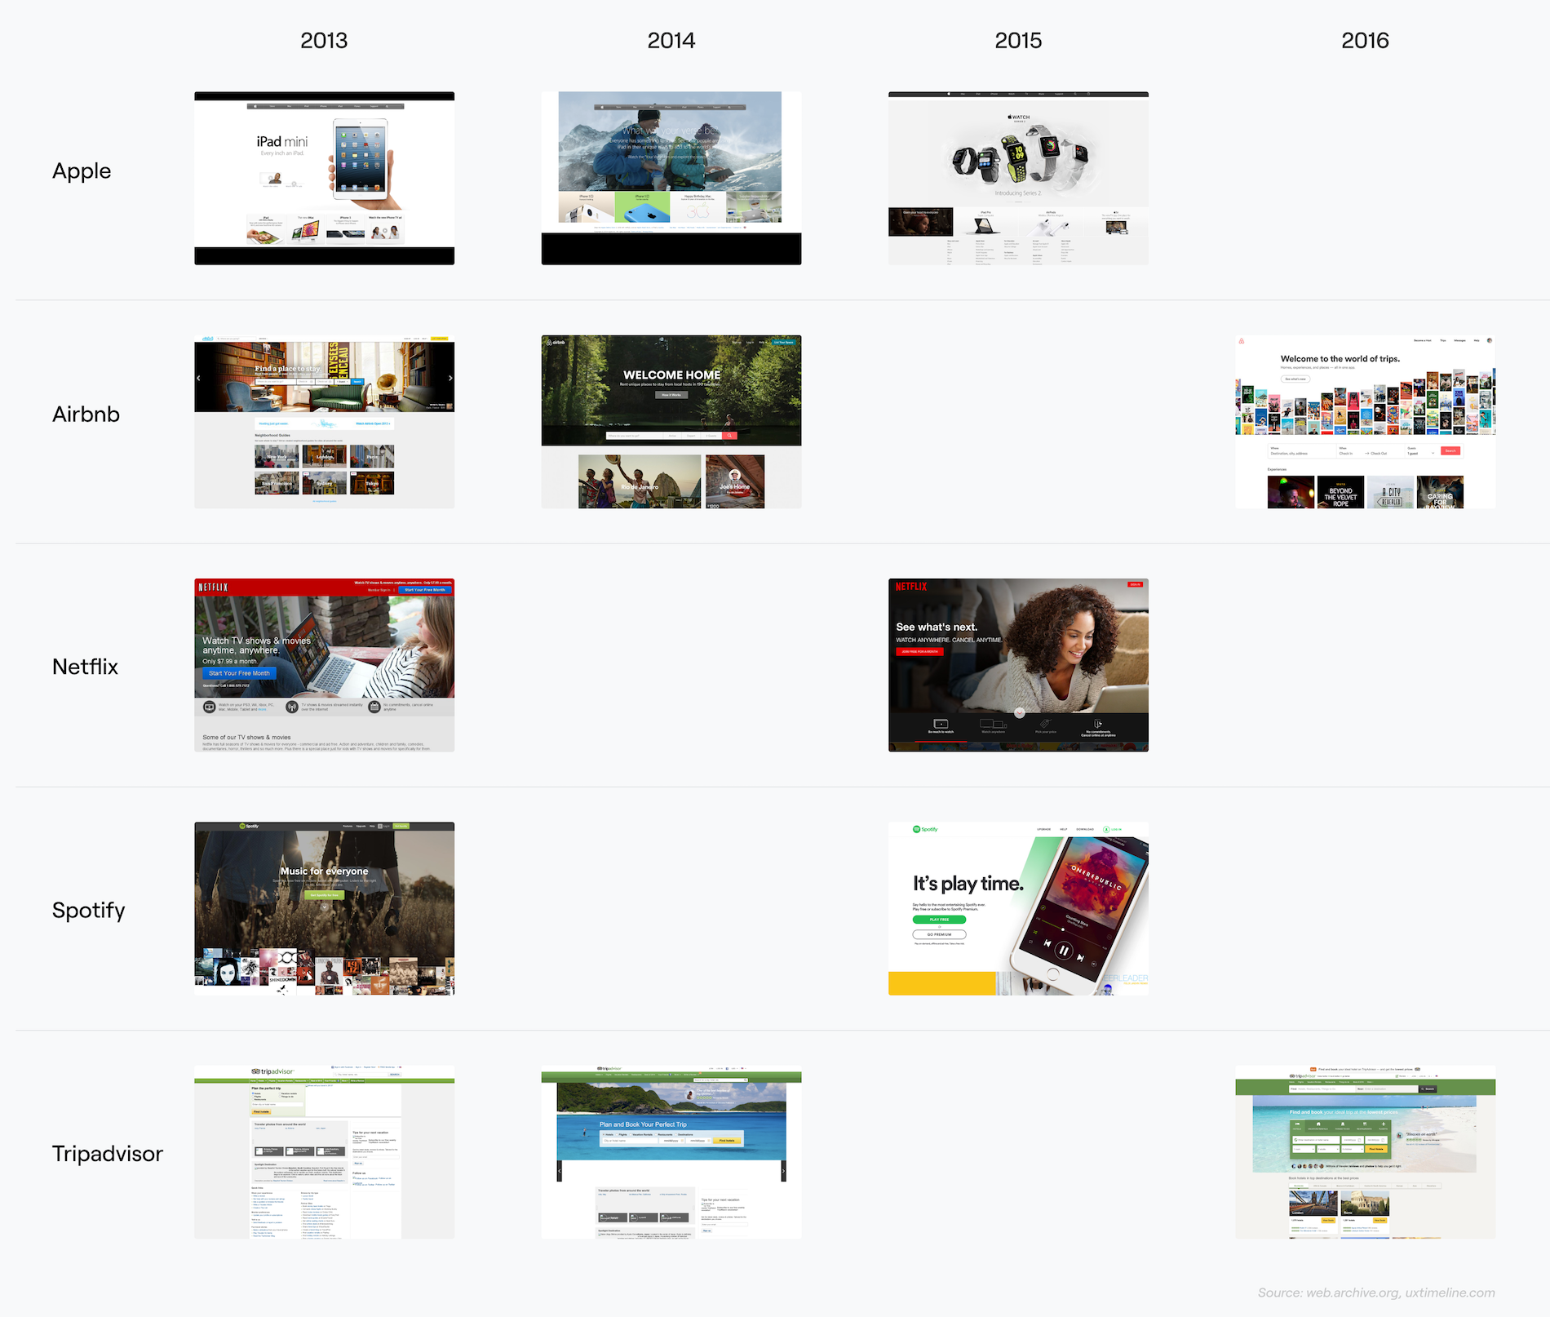Open the Spotify 2013 Music for everyone thumbnail
Viewport: 1550px width, 1317px height.
[324, 908]
